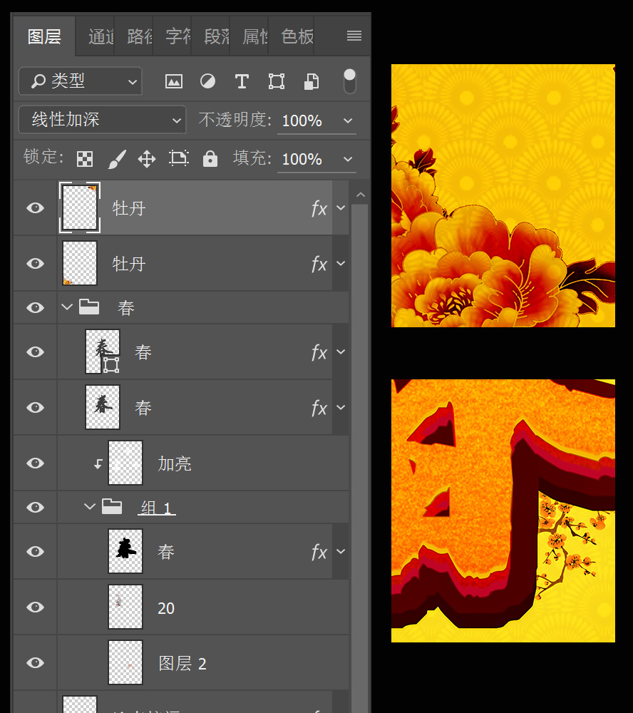Lock image pixels brush icon

click(117, 159)
